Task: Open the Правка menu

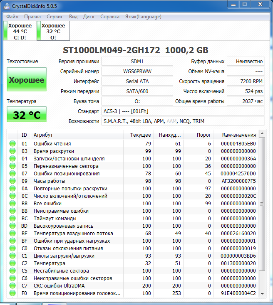Action: [x=32, y=17]
